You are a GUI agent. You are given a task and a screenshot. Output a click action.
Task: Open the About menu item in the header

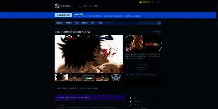pyautogui.click(x=90, y=6)
